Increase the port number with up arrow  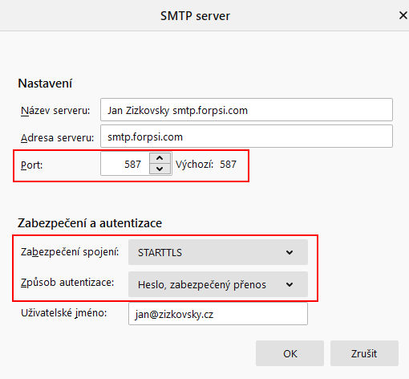(x=160, y=158)
